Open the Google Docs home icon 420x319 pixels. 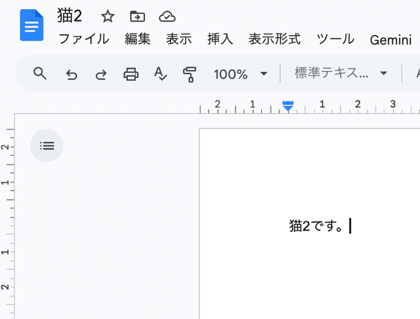(x=31, y=25)
